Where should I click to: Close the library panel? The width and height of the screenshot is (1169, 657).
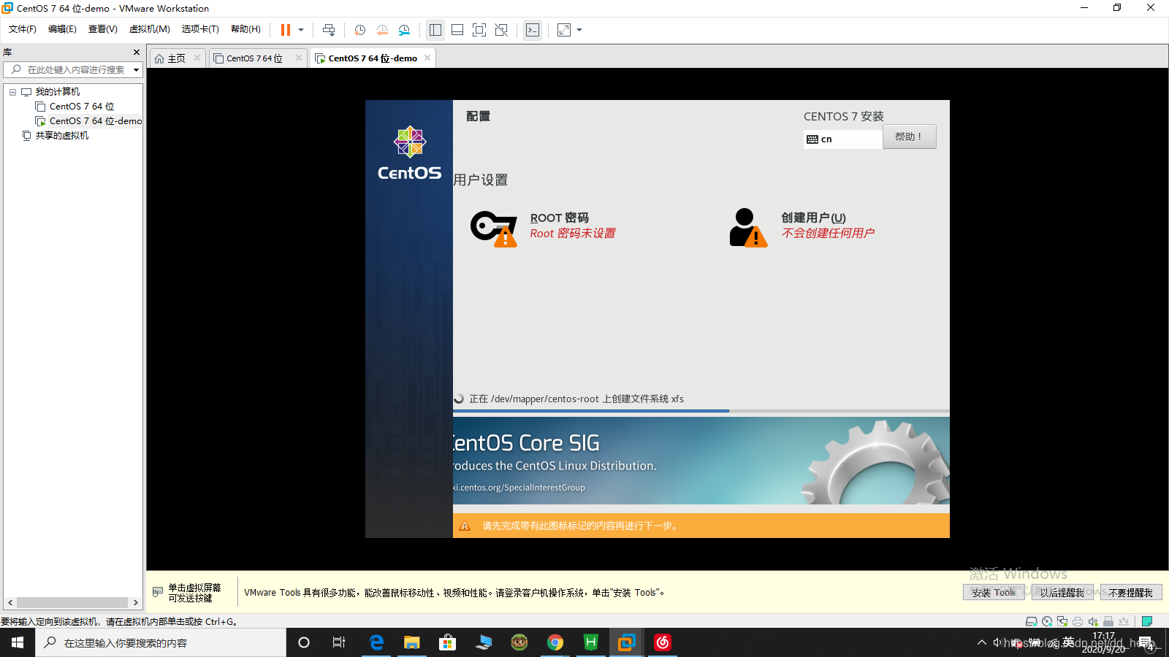pyautogui.click(x=137, y=52)
